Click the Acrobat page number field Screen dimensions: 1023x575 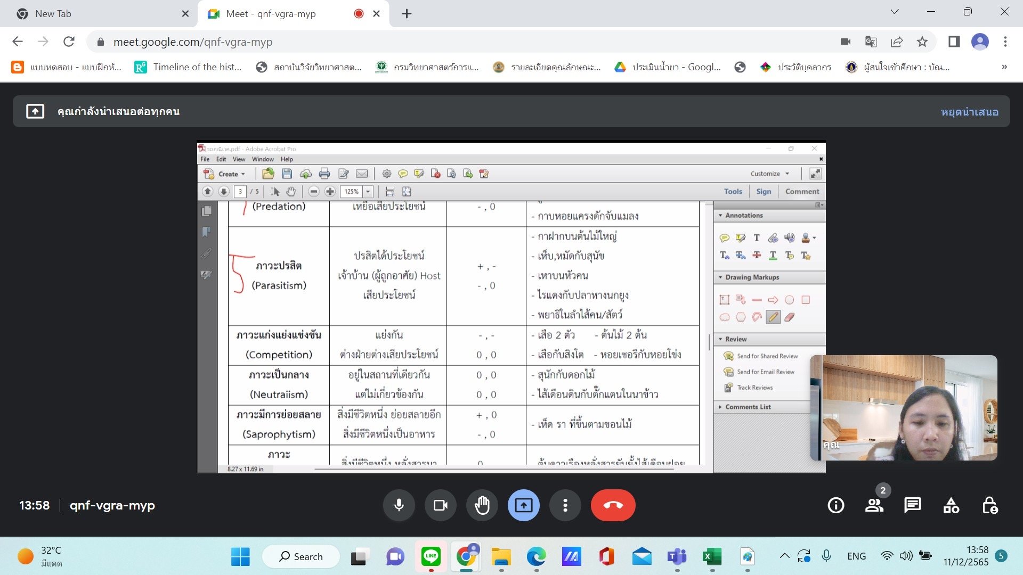click(x=240, y=192)
